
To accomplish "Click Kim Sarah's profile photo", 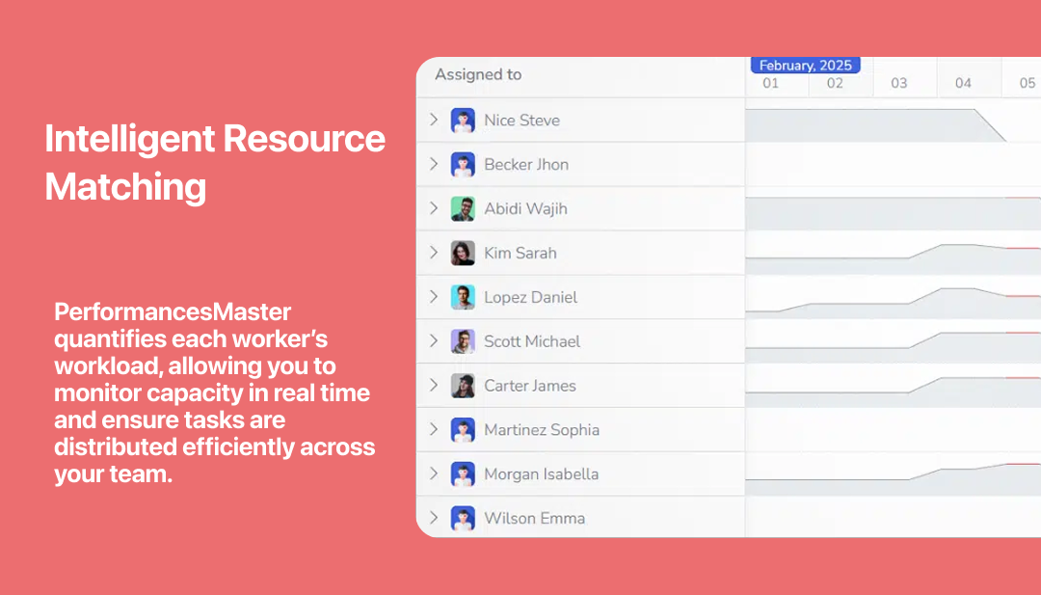I will point(463,254).
